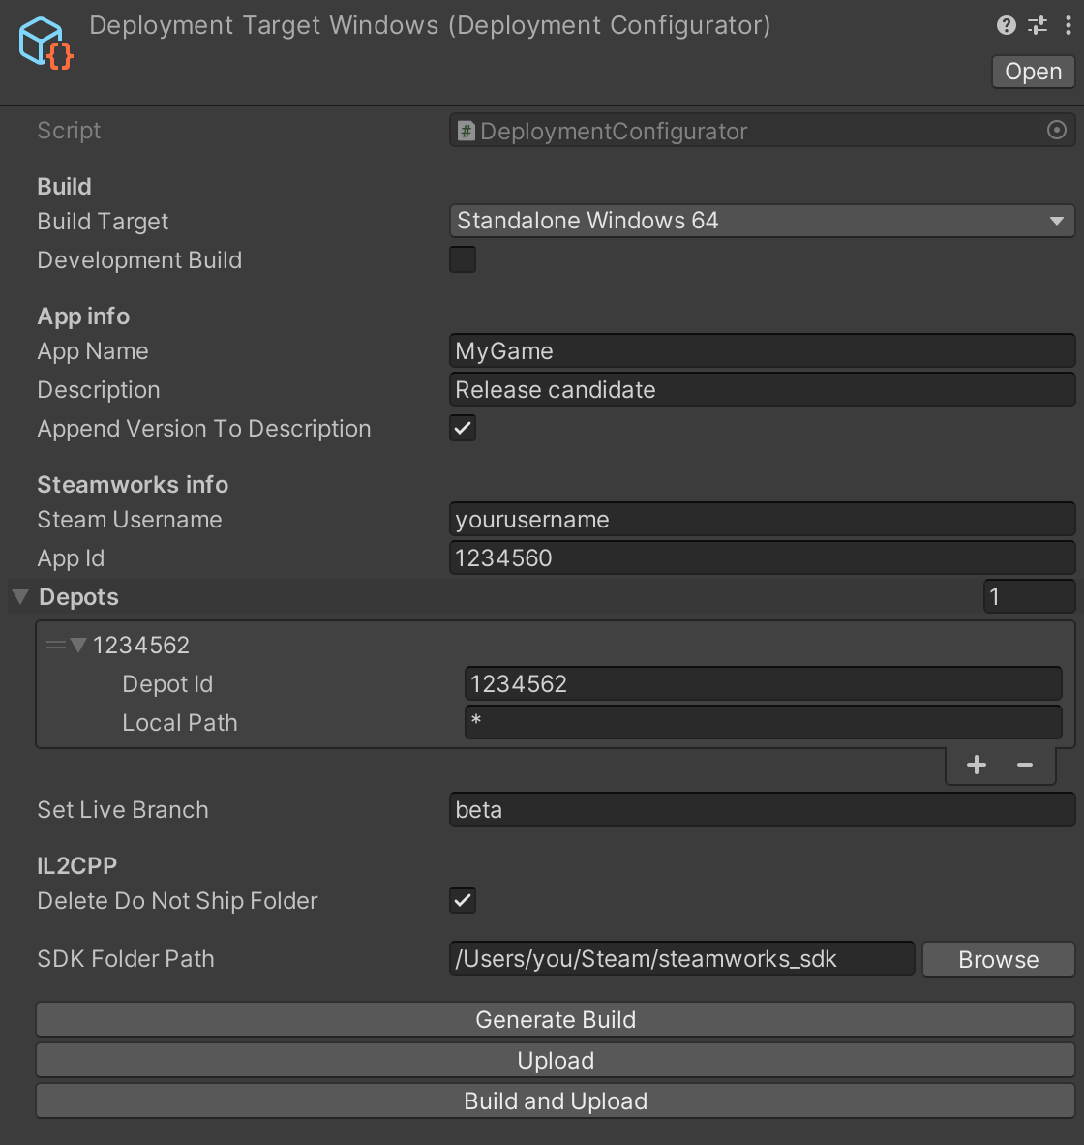
Task: Click the Set Live Branch label
Action: [x=123, y=810]
